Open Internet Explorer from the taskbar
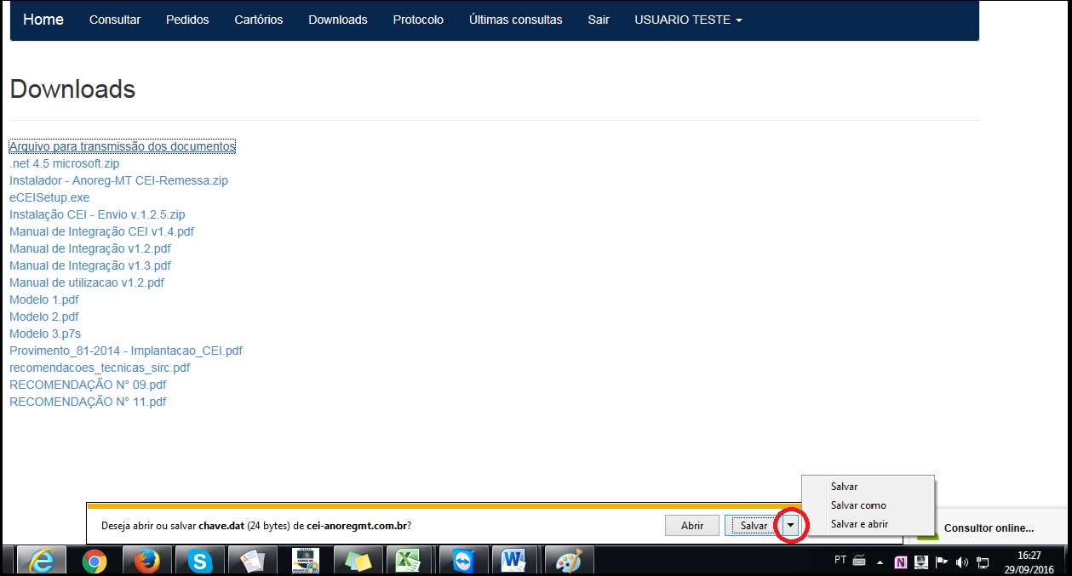The height and width of the screenshot is (576, 1072). click(x=42, y=561)
